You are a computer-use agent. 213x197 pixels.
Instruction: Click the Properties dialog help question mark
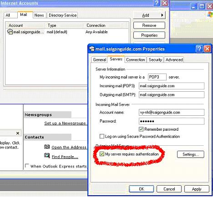(x=199, y=49)
